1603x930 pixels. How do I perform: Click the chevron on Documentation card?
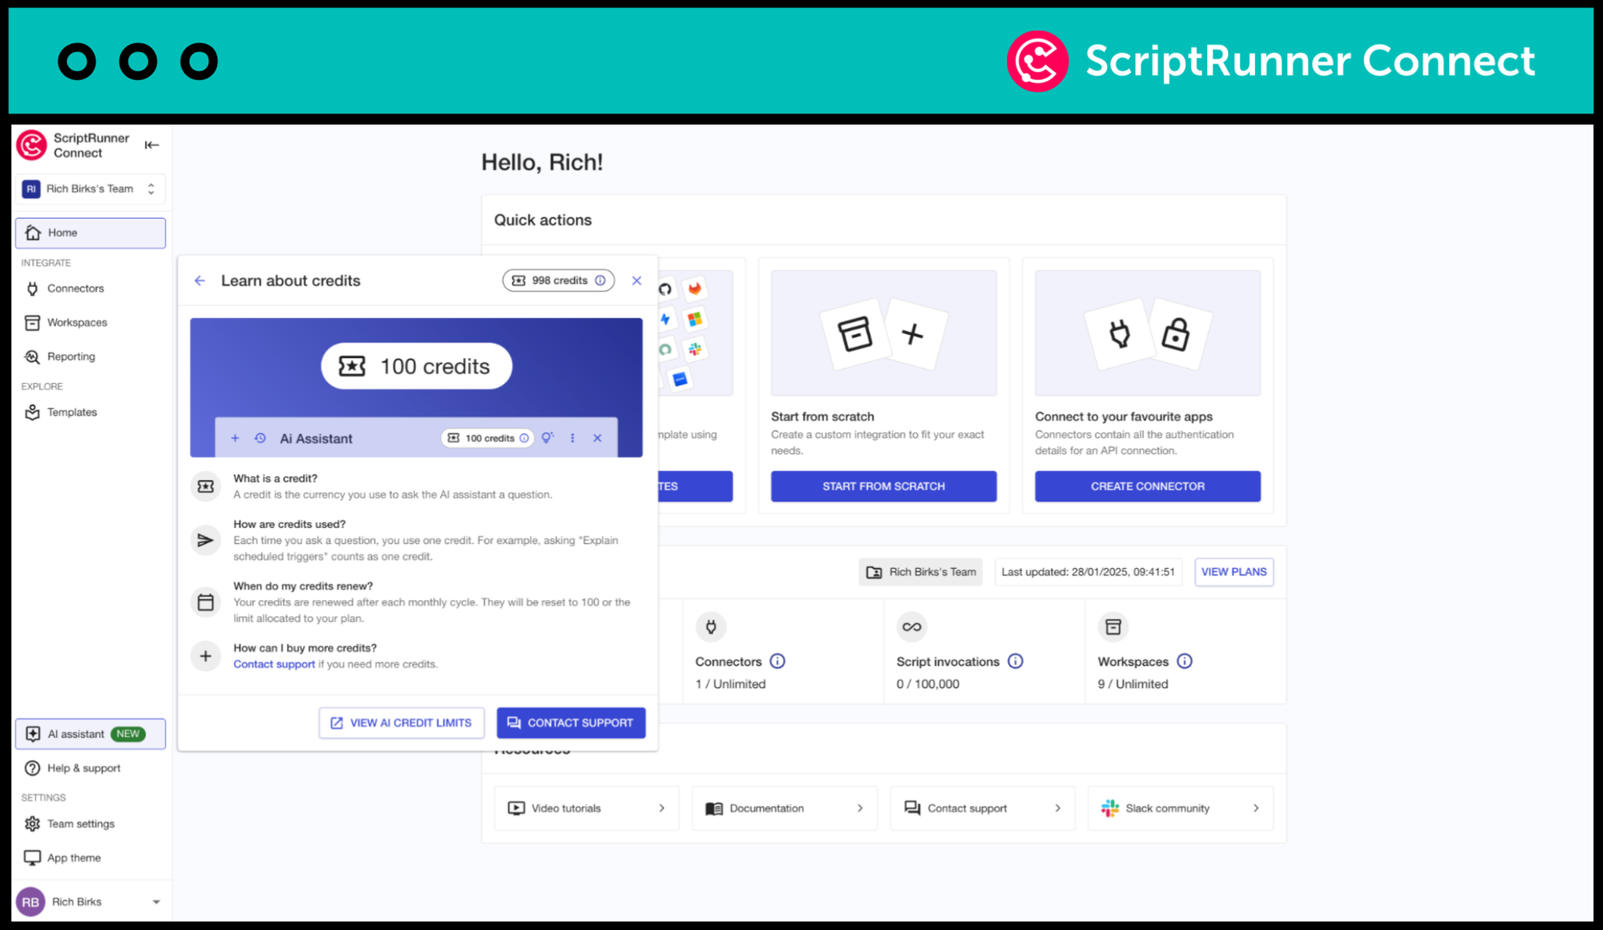860,808
